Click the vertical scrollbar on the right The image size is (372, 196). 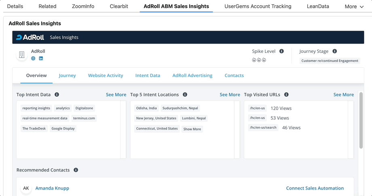pos(361,121)
